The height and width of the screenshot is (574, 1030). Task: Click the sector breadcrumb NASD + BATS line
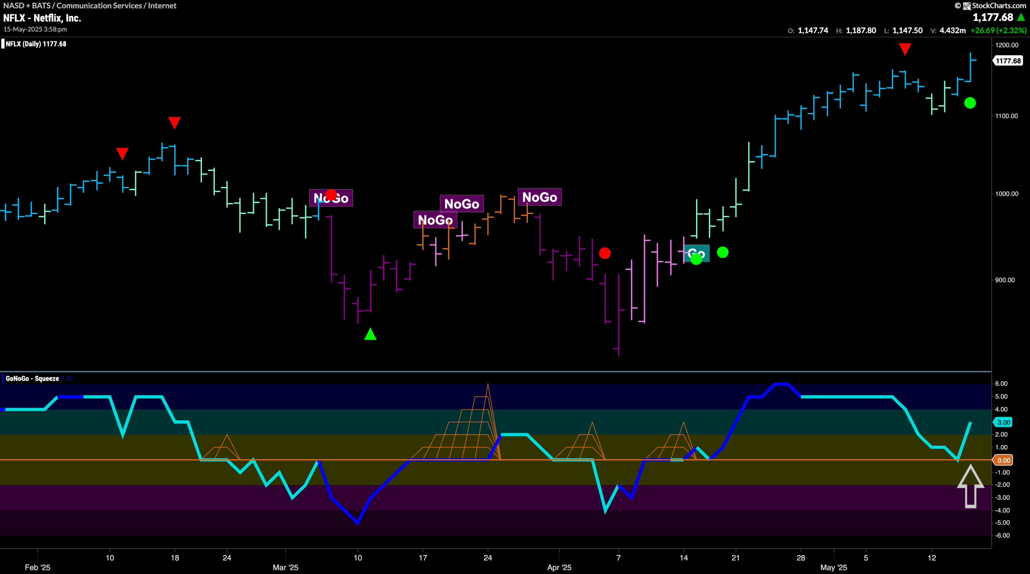tap(90, 6)
